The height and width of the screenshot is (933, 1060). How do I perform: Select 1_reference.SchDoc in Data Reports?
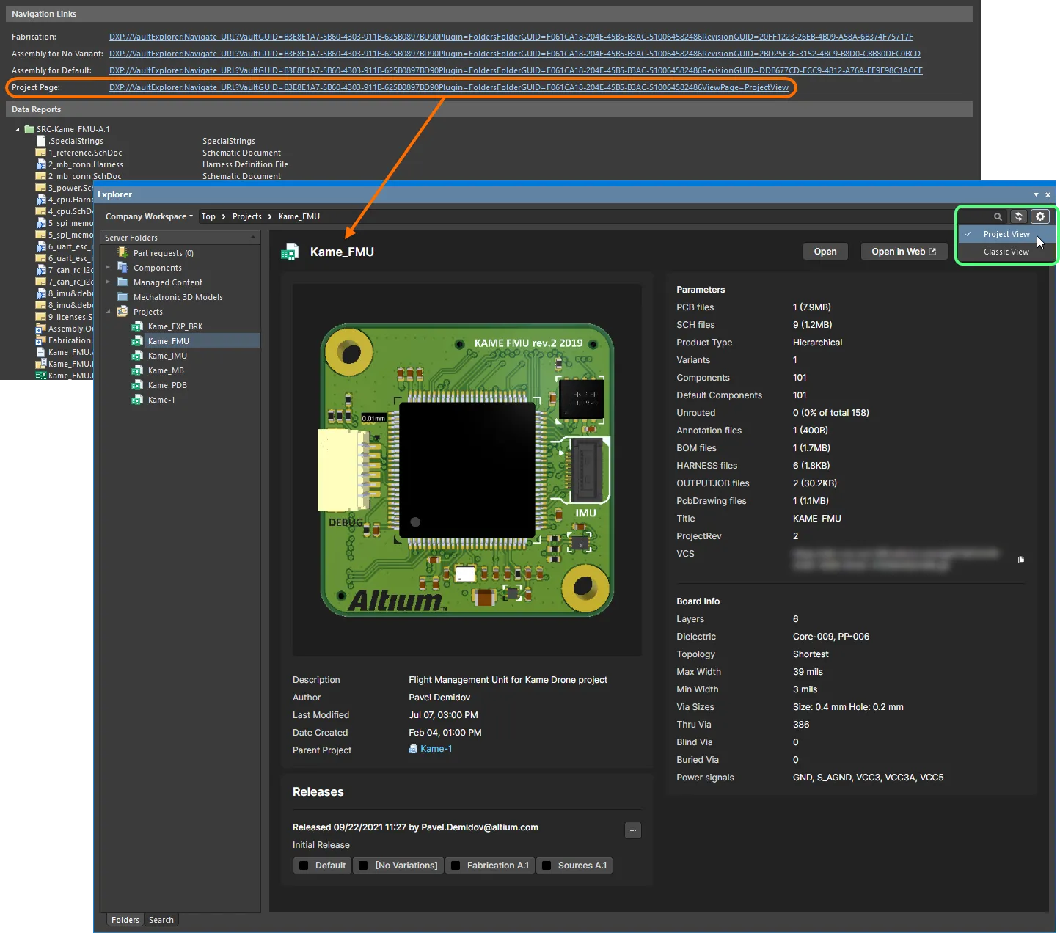[x=85, y=153]
